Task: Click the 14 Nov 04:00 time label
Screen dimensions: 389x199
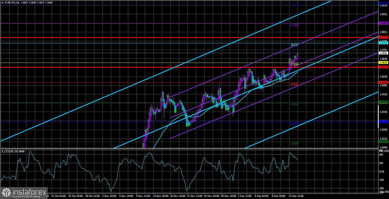Action: [160, 196]
